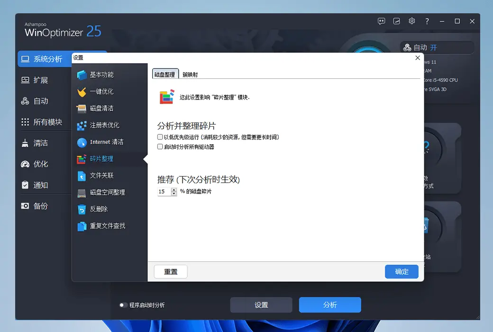Close the 设置 dialog

coord(418,58)
